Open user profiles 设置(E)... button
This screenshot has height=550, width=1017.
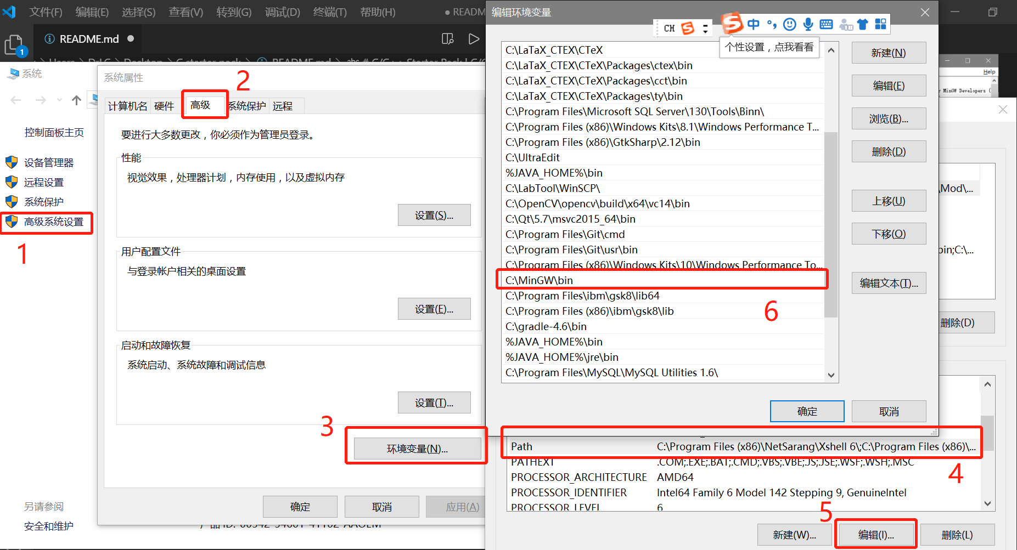click(x=434, y=309)
